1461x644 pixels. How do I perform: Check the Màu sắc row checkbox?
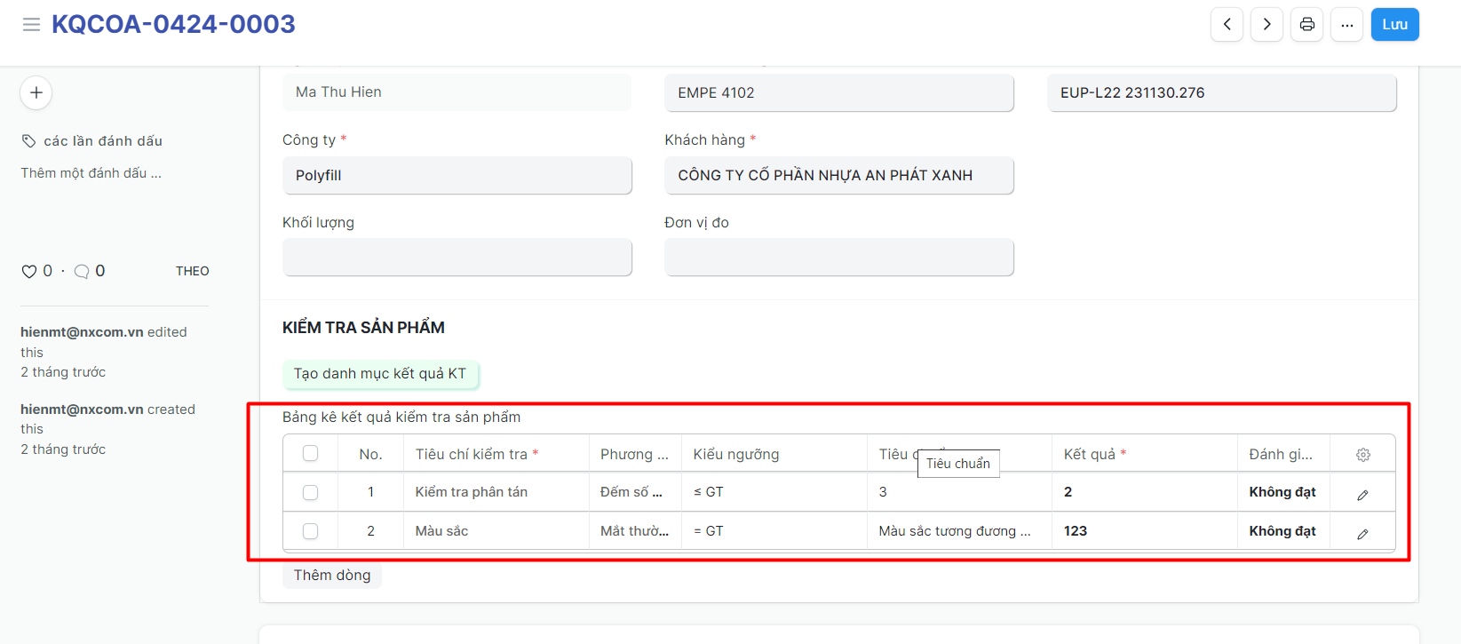pos(310,531)
